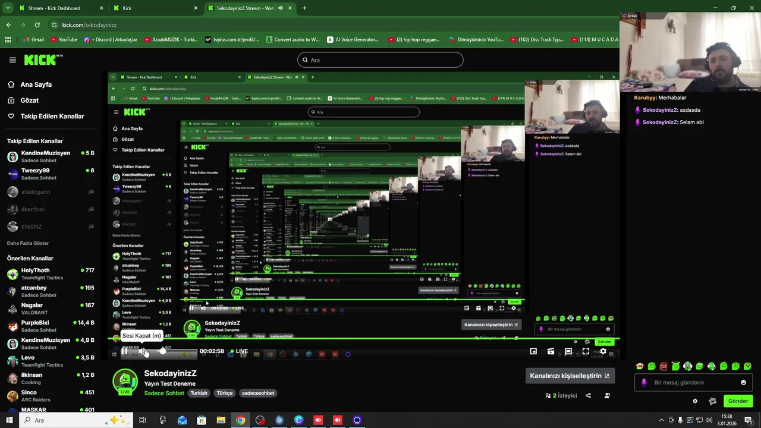Open Nagalar VALORANT channel
761x428 pixels.
tap(51, 309)
